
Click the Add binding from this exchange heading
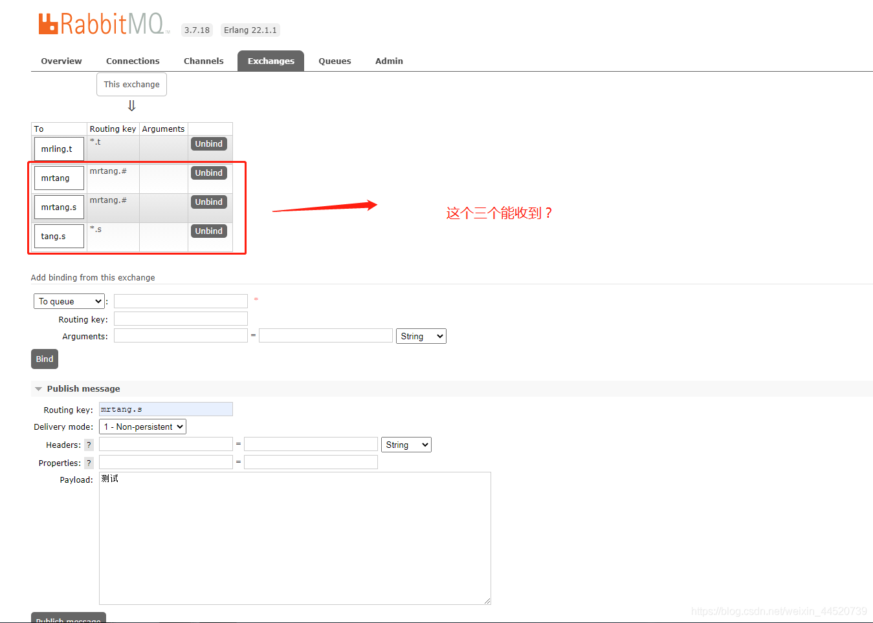point(93,277)
